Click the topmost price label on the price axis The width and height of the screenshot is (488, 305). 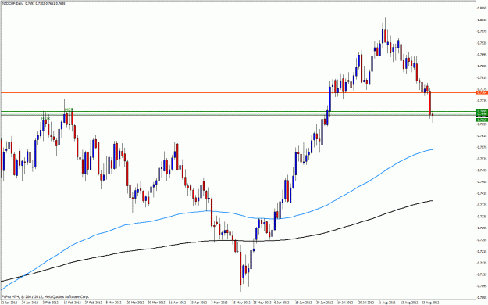482,9
